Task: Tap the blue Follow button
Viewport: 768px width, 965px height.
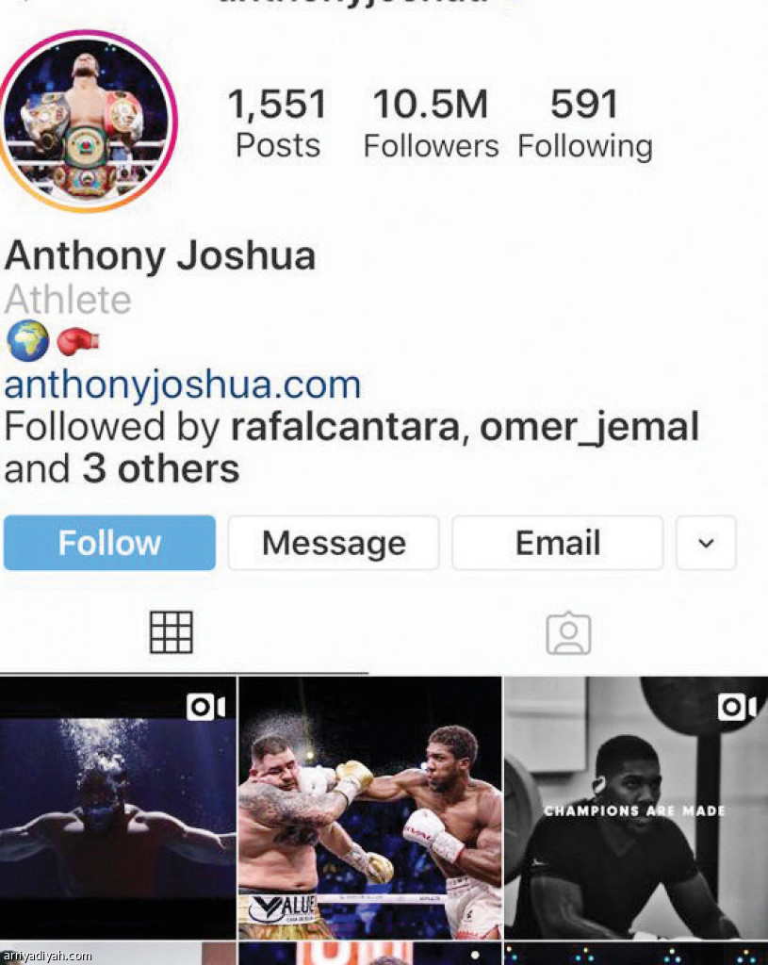Action: point(109,543)
